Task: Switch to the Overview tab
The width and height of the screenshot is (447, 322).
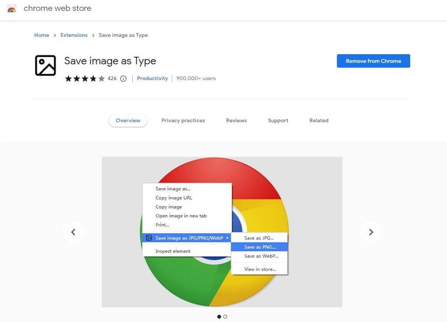Action: tap(128, 121)
